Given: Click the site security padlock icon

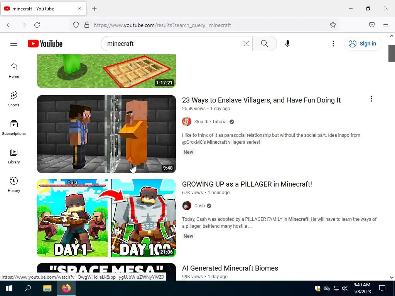Looking at the screenshot, I should tap(87, 25).
